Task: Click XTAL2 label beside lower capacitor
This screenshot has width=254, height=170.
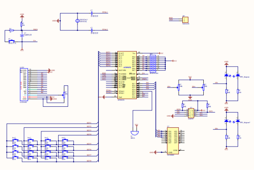Action: (105, 30)
